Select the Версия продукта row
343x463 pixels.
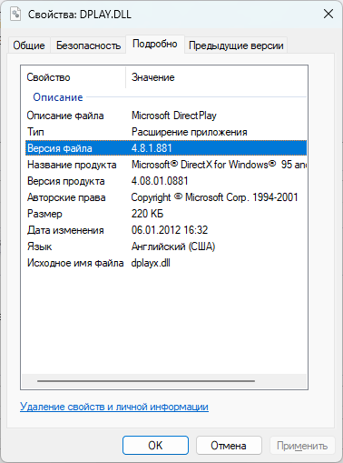tap(166, 181)
